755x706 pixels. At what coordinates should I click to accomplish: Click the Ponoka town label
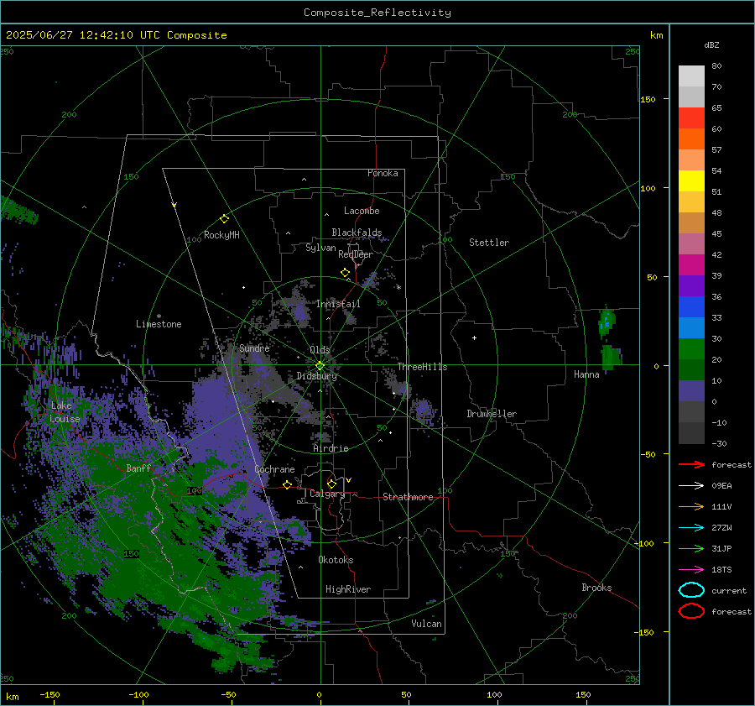[383, 173]
